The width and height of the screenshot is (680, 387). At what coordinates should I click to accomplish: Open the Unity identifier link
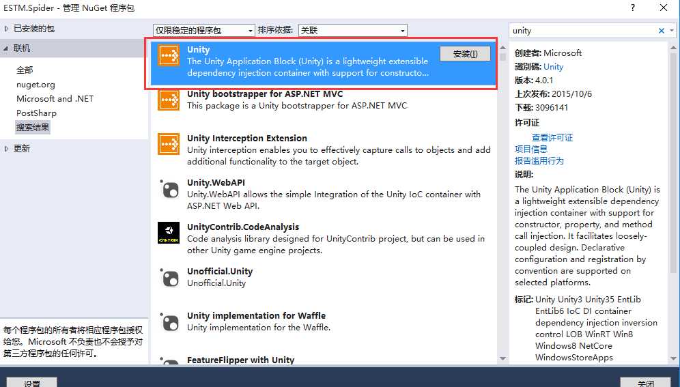click(553, 67)
